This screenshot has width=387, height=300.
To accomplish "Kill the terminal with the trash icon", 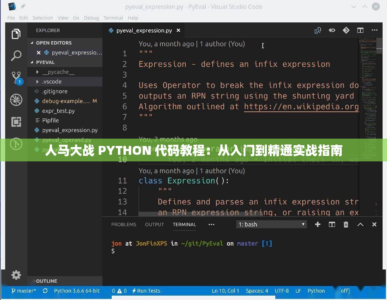I will click(346, 224).
